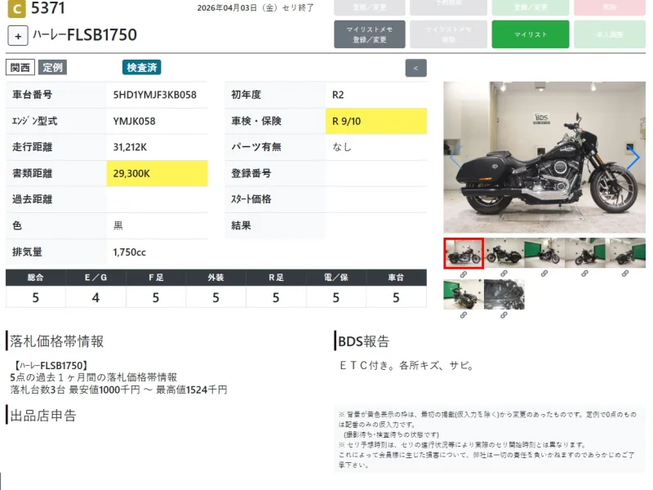Viewport: 653px width, 490px height.
Task: Open the link icon under the red-outlined thumbnail
Action: pos(464,274)
